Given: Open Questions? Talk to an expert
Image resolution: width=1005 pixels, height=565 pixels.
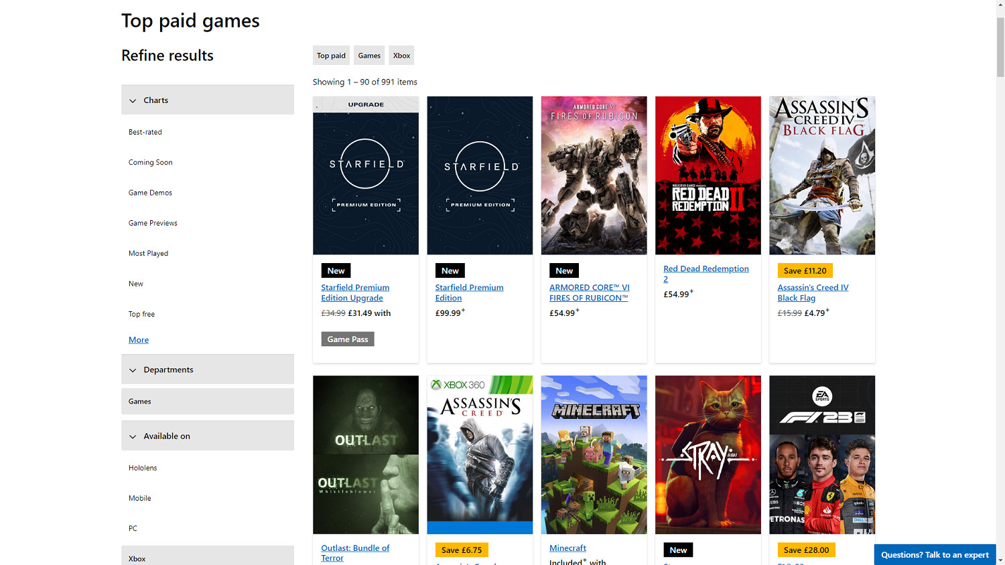Looking at the screenshot, I should pos(935,555).
